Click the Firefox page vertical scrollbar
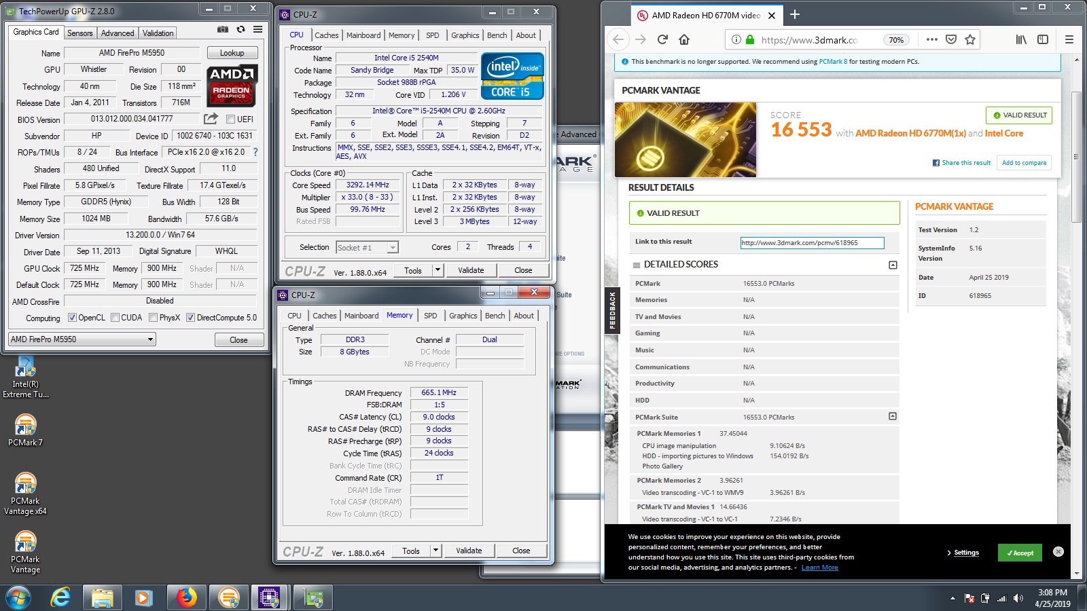The width and height of the screenshot is (1087, 611). pos(1075,156)
